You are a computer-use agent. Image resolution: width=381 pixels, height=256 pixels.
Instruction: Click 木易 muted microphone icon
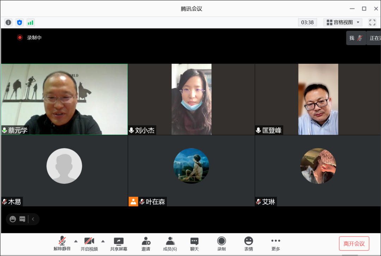[x=4, y=202]
